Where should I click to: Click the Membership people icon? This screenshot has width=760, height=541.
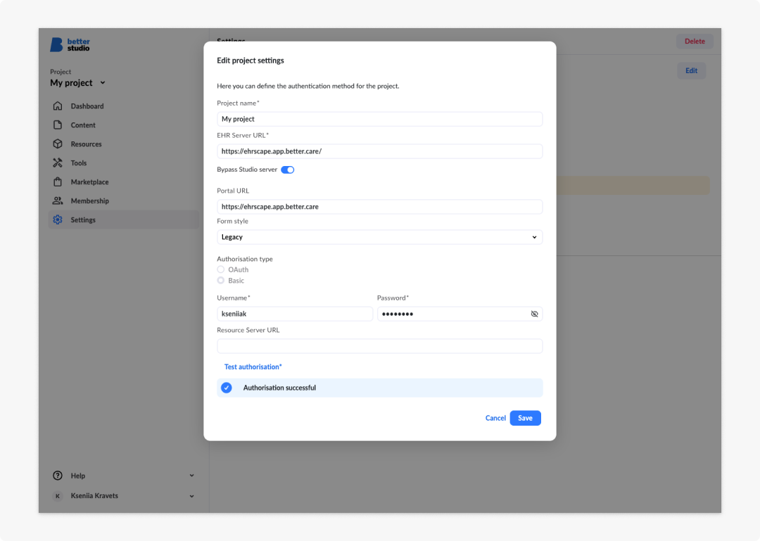coord(58,201)
